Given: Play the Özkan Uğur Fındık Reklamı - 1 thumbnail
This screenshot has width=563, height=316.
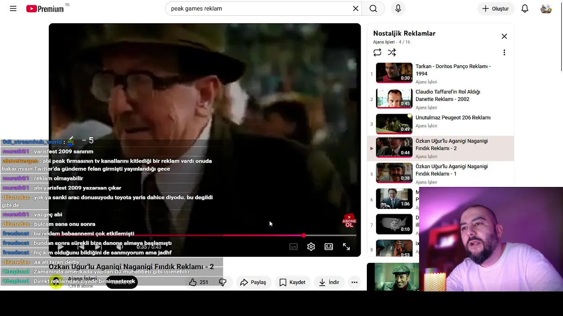Looking at the screenshot, I should [394, 173].
